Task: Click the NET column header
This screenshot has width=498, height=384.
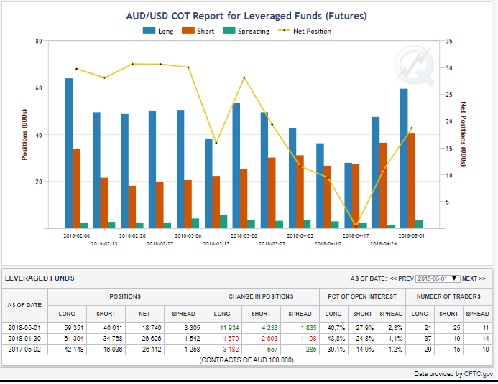Action: (x=144, y=314)
